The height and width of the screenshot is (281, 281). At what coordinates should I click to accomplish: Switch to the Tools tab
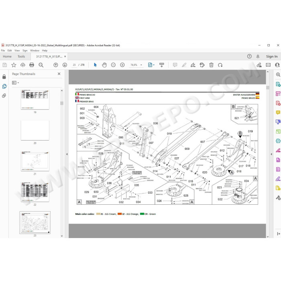coord(21,57)
